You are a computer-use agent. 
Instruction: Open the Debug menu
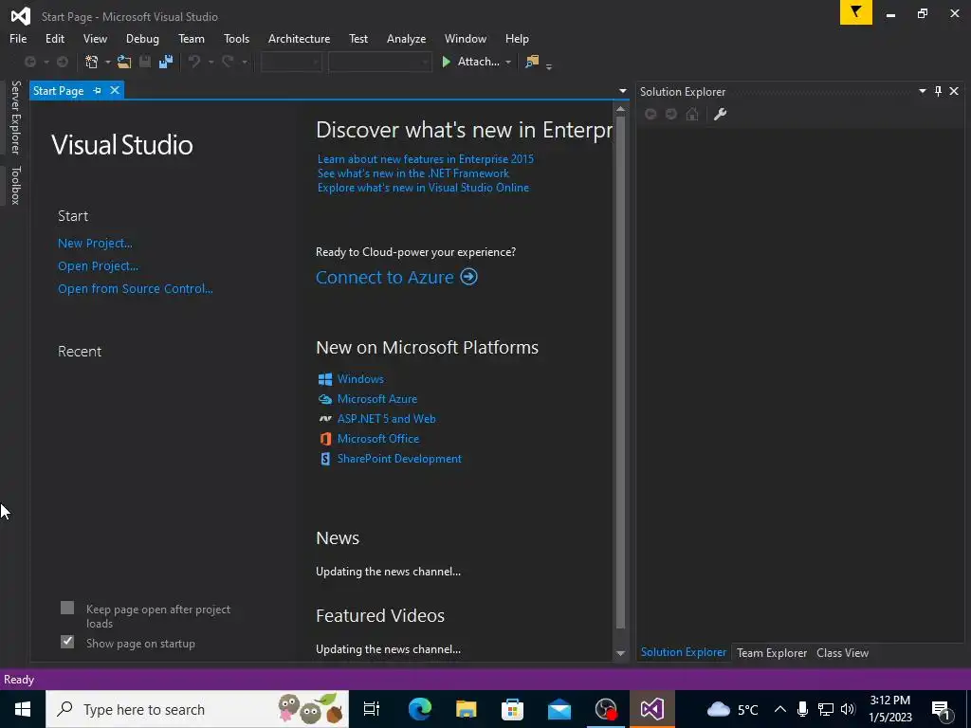point(142,38)
